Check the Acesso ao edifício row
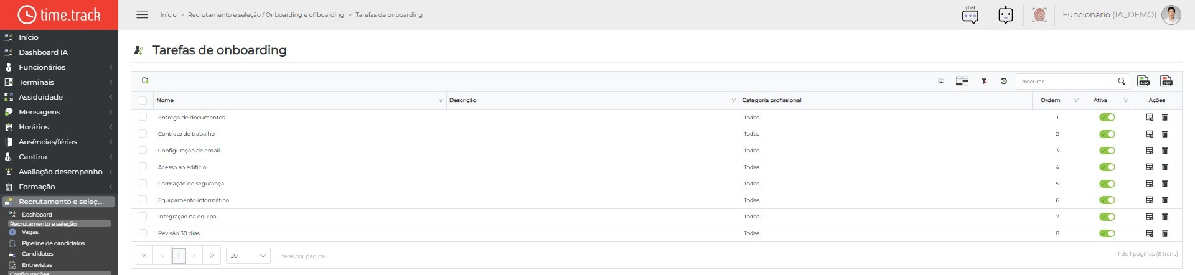Viewport: 1195px width, 275px height. click(x=143, y=167)
